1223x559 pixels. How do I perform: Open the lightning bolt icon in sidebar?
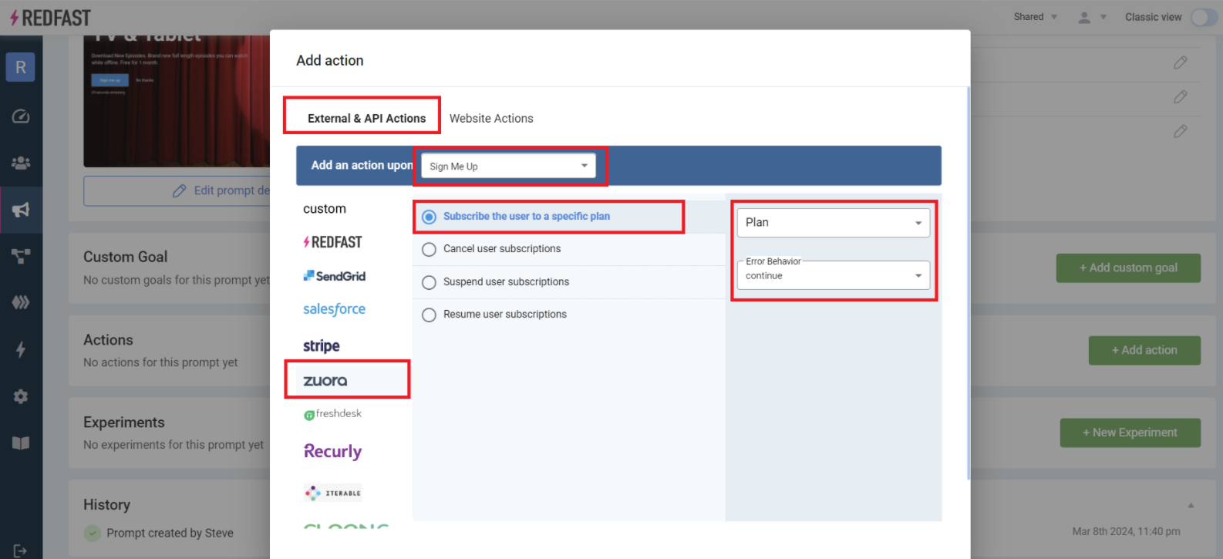click(21, 349)
